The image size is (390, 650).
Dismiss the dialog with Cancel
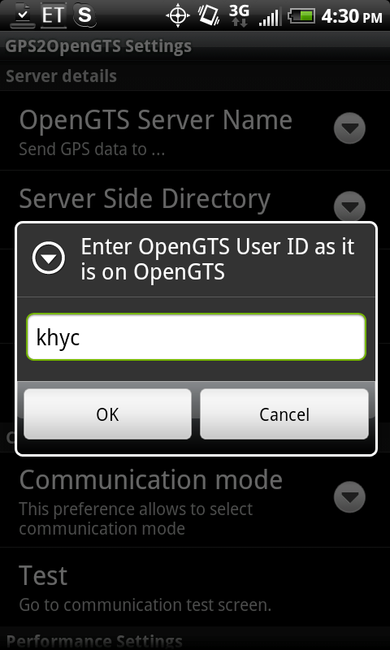pyautogui.click(x=284, y=414)
